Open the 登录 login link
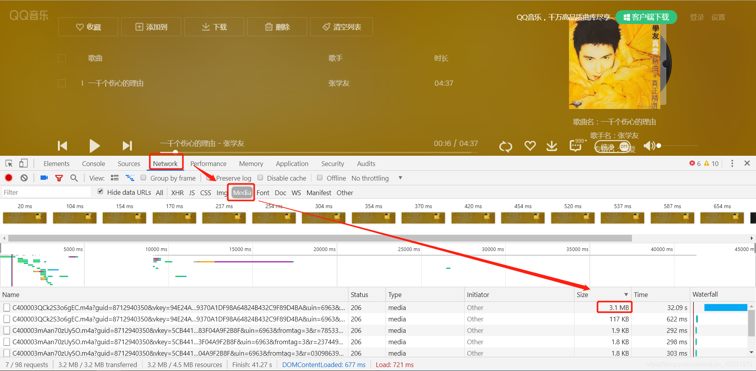 tap(697, 17)
